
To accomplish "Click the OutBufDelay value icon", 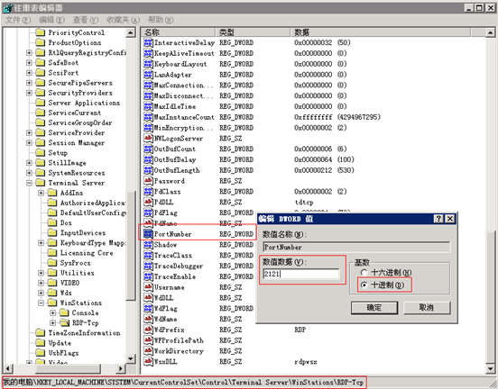I will [148, 159].
